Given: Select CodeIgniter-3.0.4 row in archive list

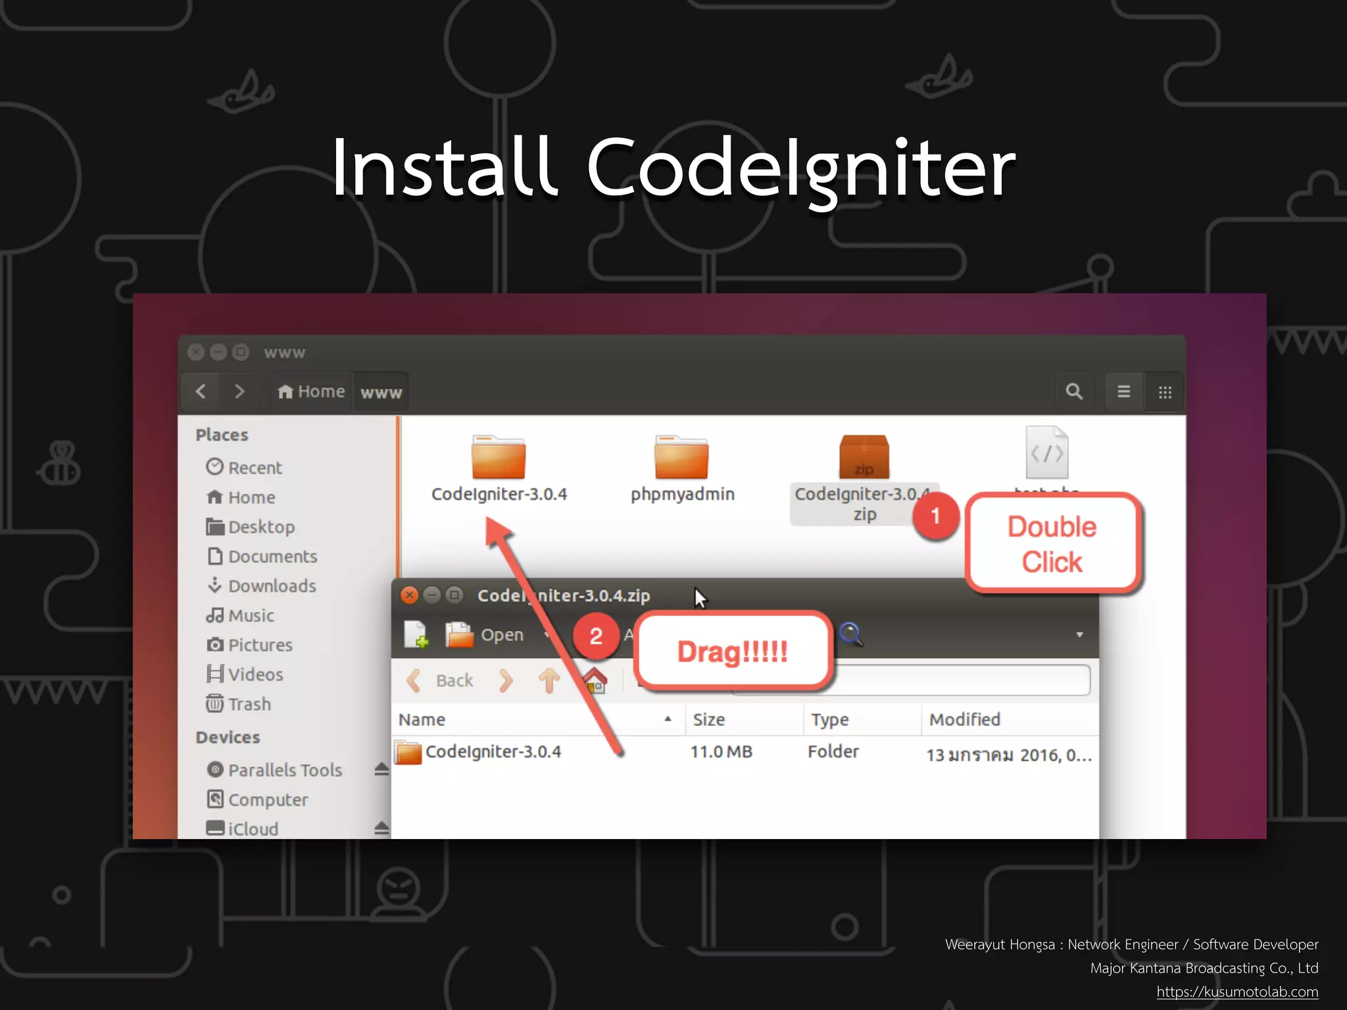Looking at the screenshot, I should click(x=746, y=752).
